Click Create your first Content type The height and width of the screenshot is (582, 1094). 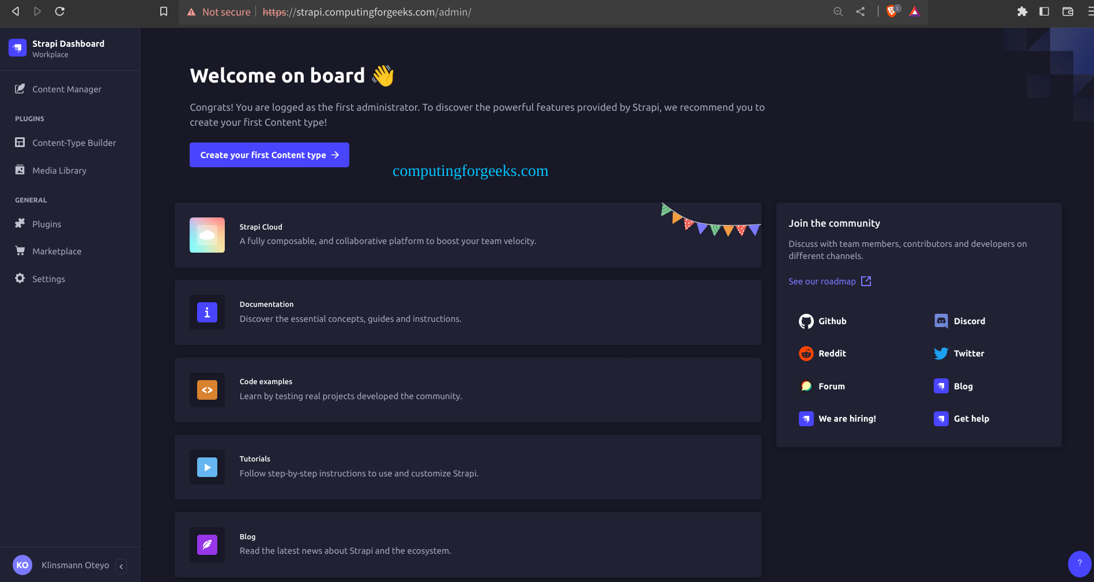[x=269, y=155]
